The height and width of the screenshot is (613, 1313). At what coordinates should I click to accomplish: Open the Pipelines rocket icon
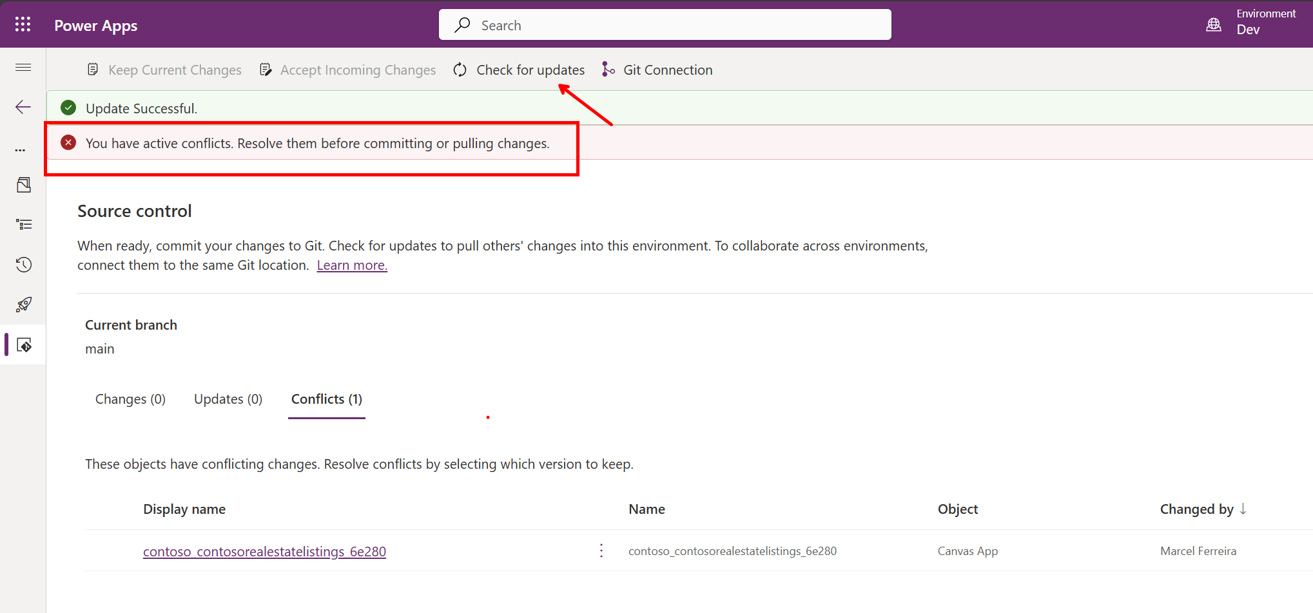tap(24, 305)
